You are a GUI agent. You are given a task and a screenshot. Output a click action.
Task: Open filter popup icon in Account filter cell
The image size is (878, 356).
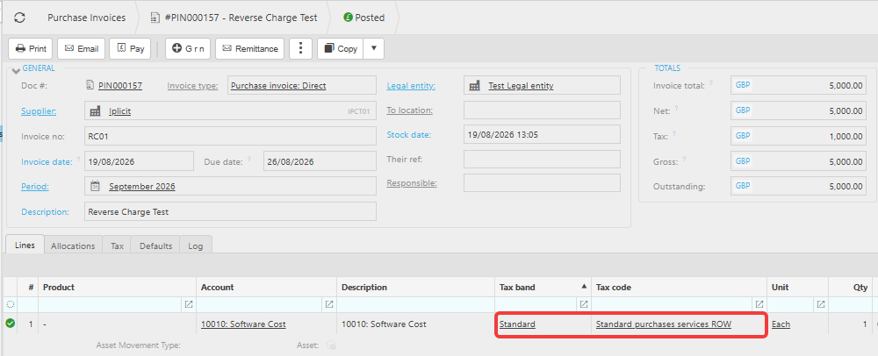click(x=329, y=304)
